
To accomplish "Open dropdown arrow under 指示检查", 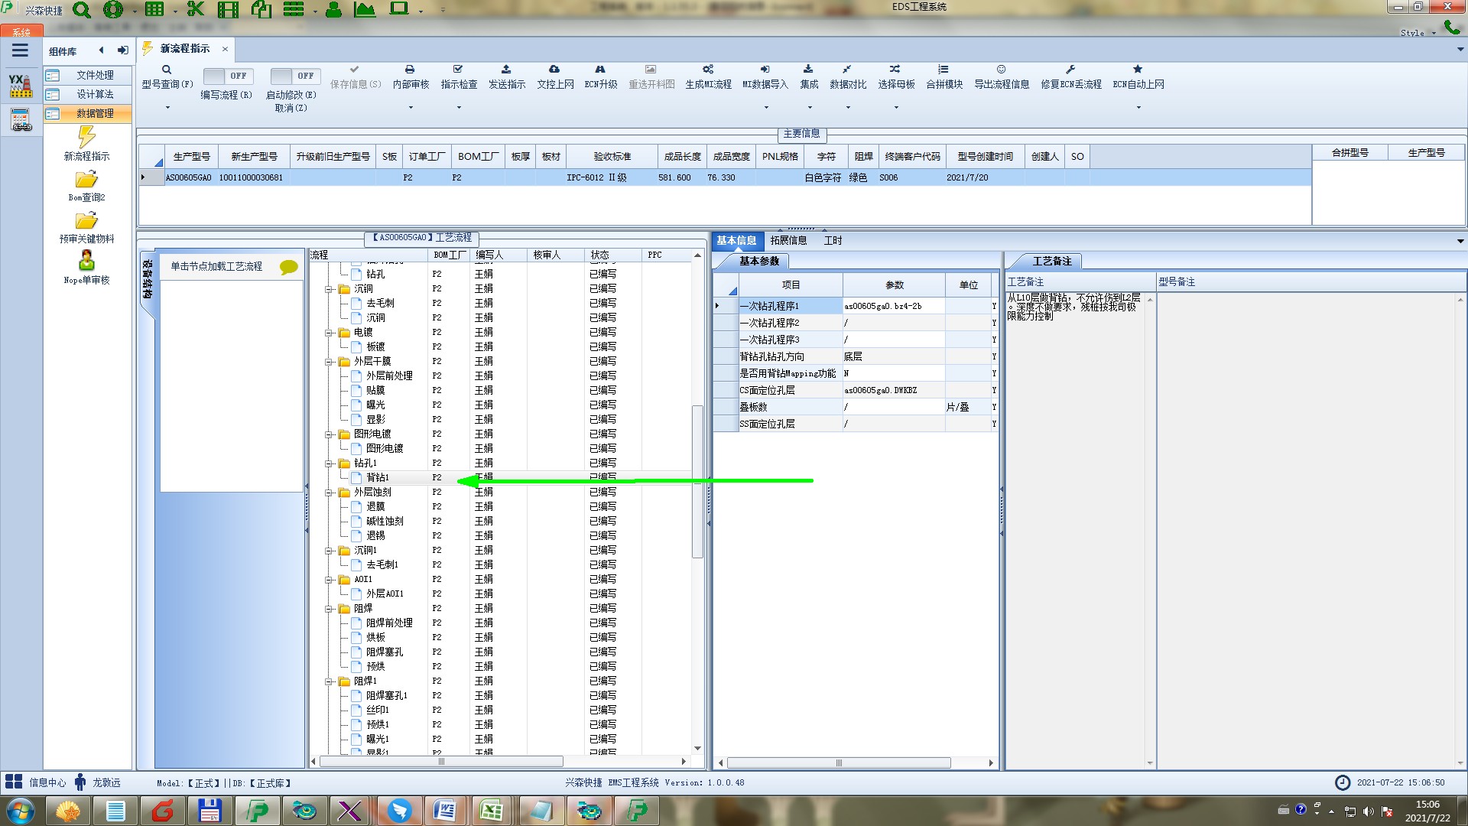I will tap(459, 107).
